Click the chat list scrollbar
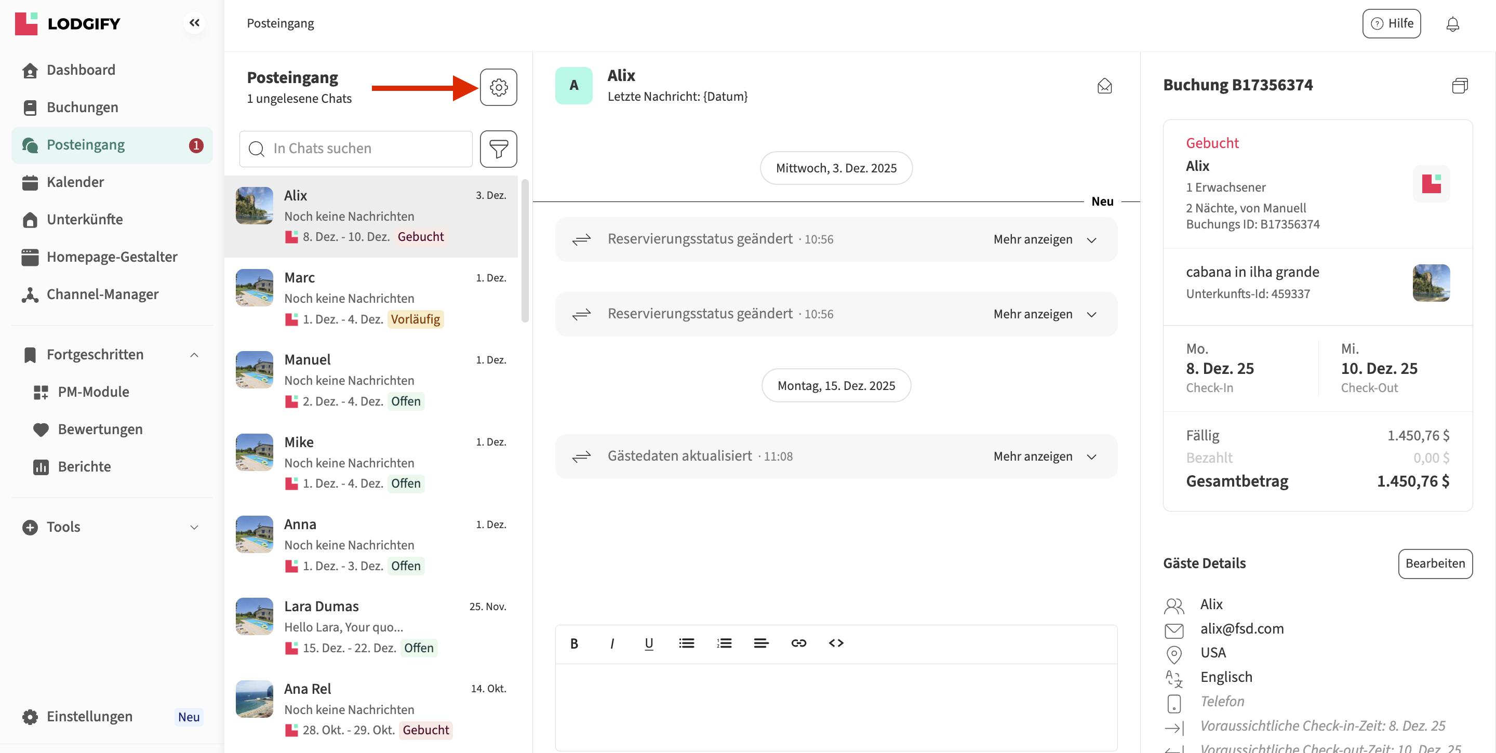The image size is (1496, 753). [525, 250]
